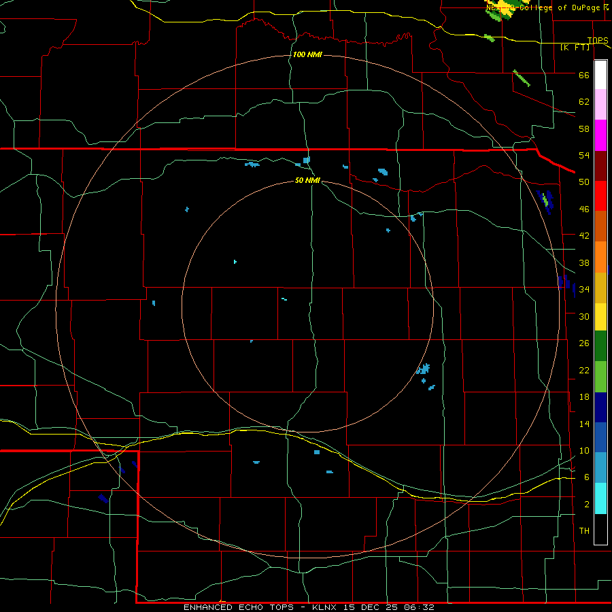Pick the medium blue legend swatch
This screenshot has width=612, height=612.
point(600,437)
